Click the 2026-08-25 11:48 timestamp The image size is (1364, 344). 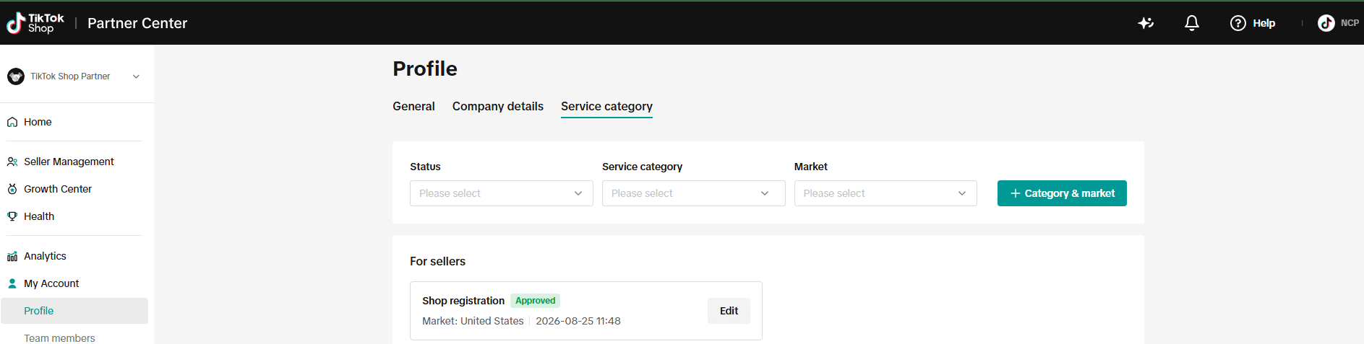click(578, 321)
